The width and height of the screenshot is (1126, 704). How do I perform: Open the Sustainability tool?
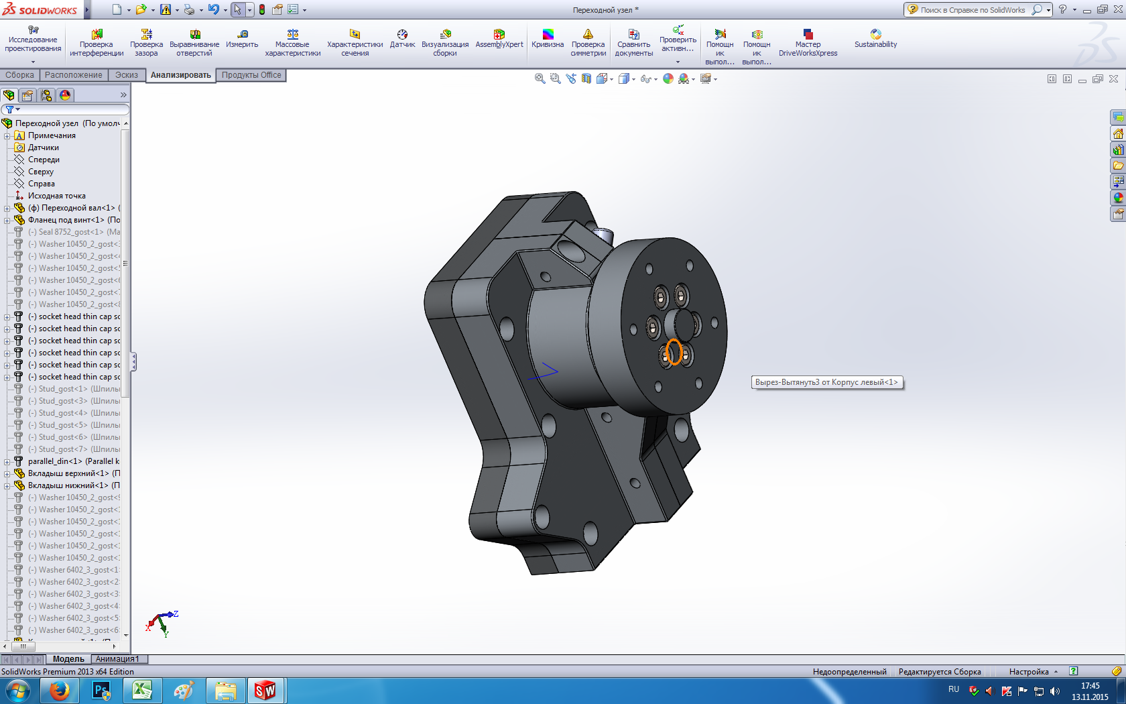(x=875, y=39)
